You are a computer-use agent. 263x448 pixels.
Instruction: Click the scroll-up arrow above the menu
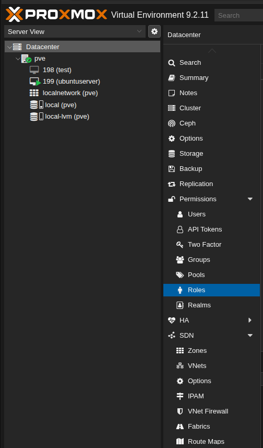point(212,51)
